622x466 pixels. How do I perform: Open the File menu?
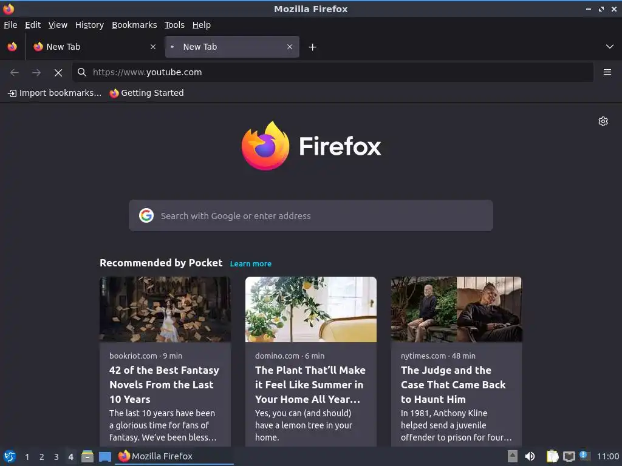10,25
